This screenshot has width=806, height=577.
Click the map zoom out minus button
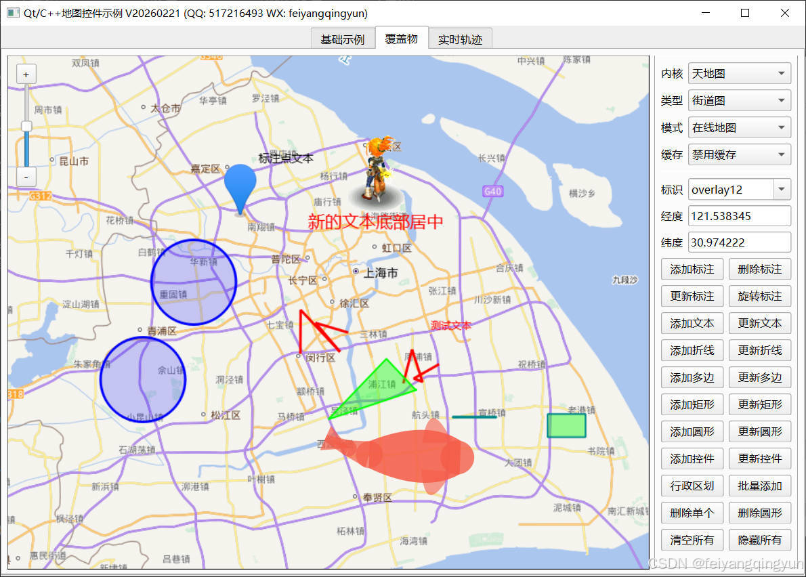point(26,177)
